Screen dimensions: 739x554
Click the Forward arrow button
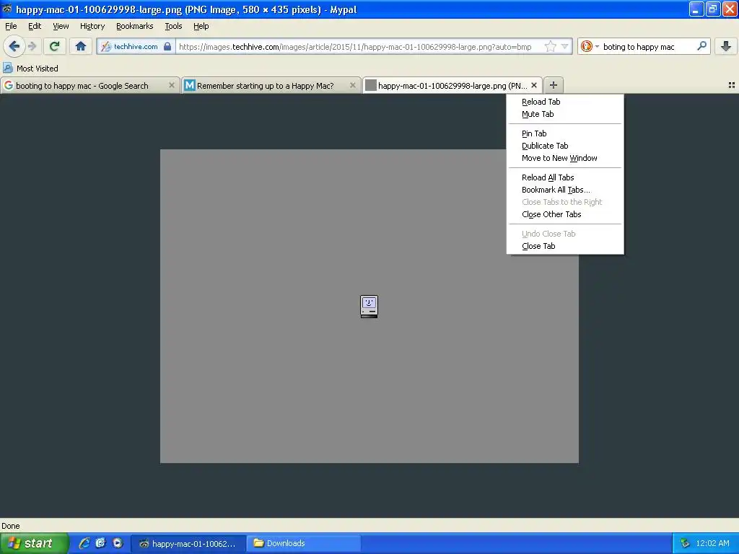click(x=32, y=46)
